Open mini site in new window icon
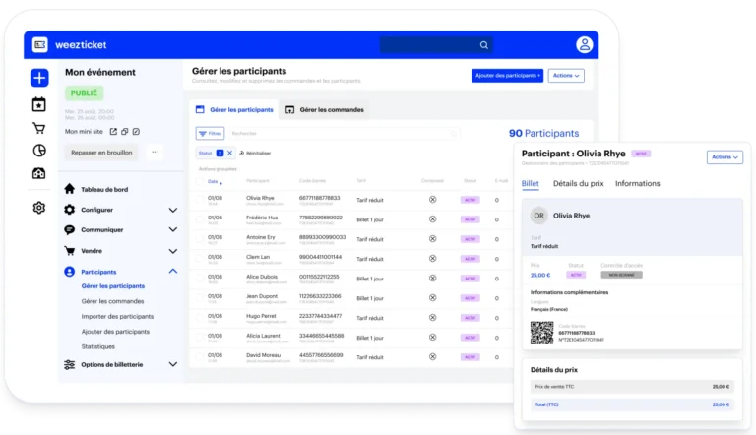Viewport: 756px width, 435px height. [x=113, y=131]
